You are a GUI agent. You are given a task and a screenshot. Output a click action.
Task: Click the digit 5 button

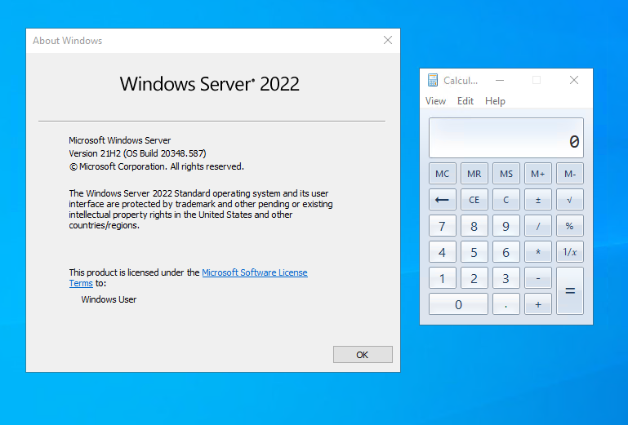click(x=474, y=252)
